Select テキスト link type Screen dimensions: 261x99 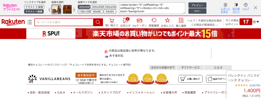30,7
